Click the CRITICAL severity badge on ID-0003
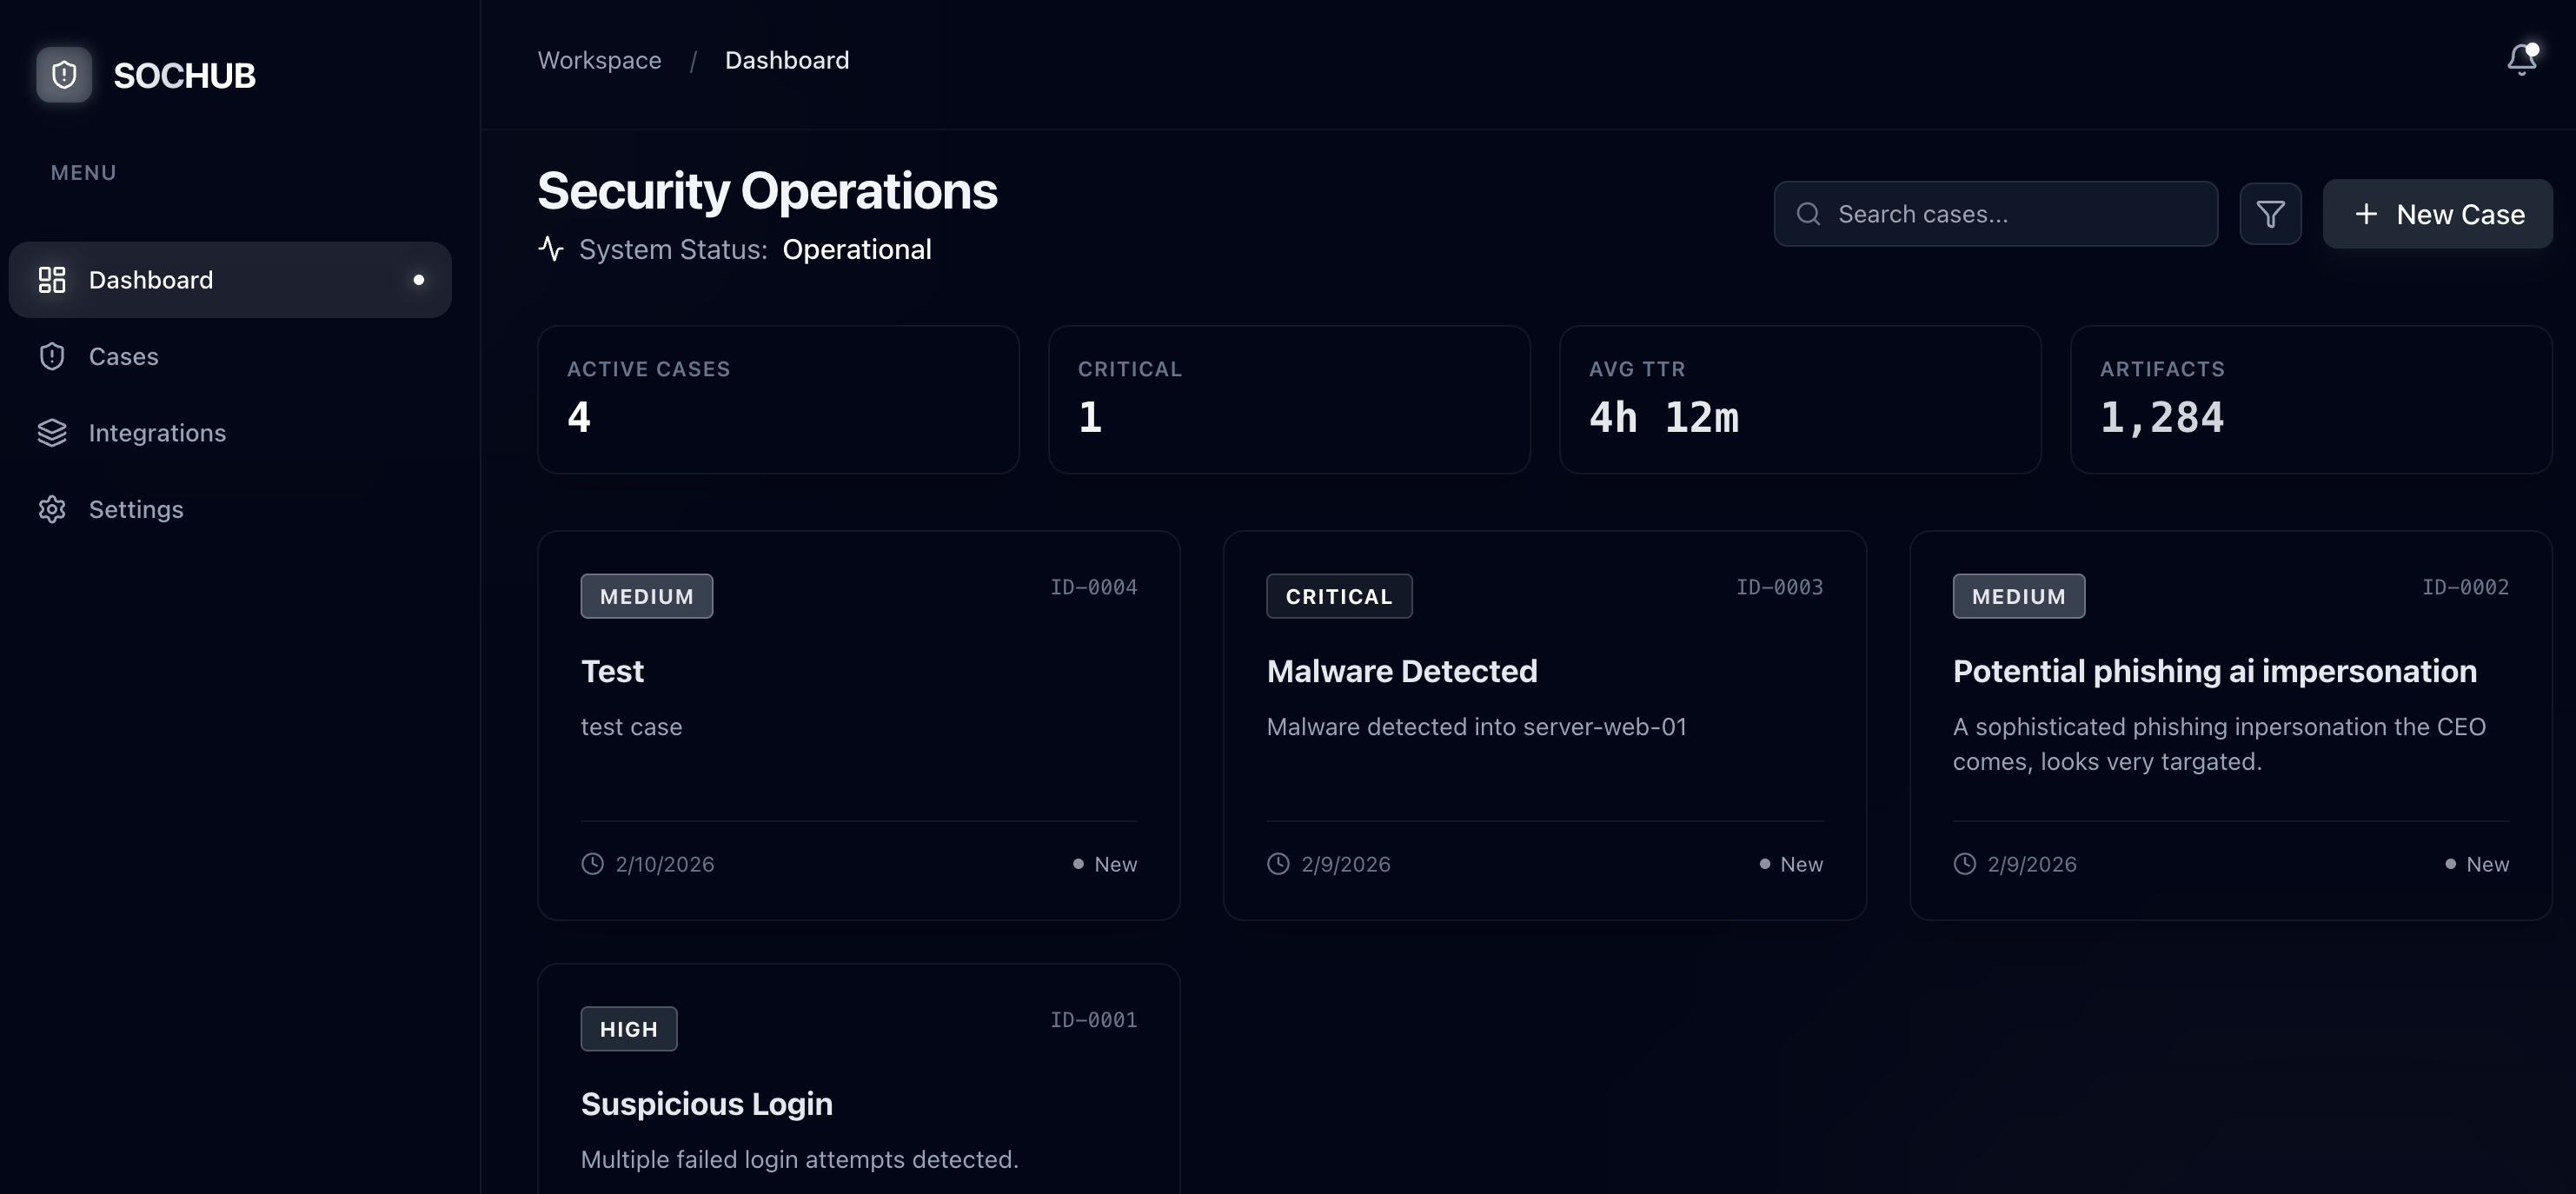Viewport: 2576px width, 1194px height. [x=1339, y=595]
